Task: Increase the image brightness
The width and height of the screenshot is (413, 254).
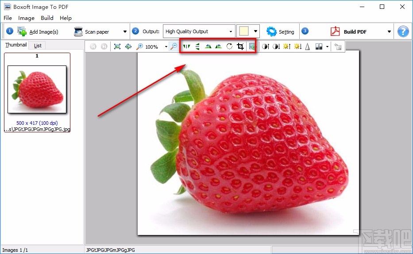Action: click(287, 46)
